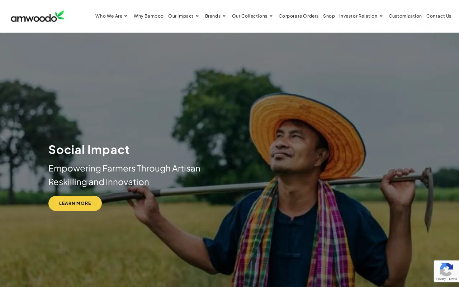The height and width of the screenshot is (287, 459).
Task: Click the amwoodo logo
Action: 38,16
